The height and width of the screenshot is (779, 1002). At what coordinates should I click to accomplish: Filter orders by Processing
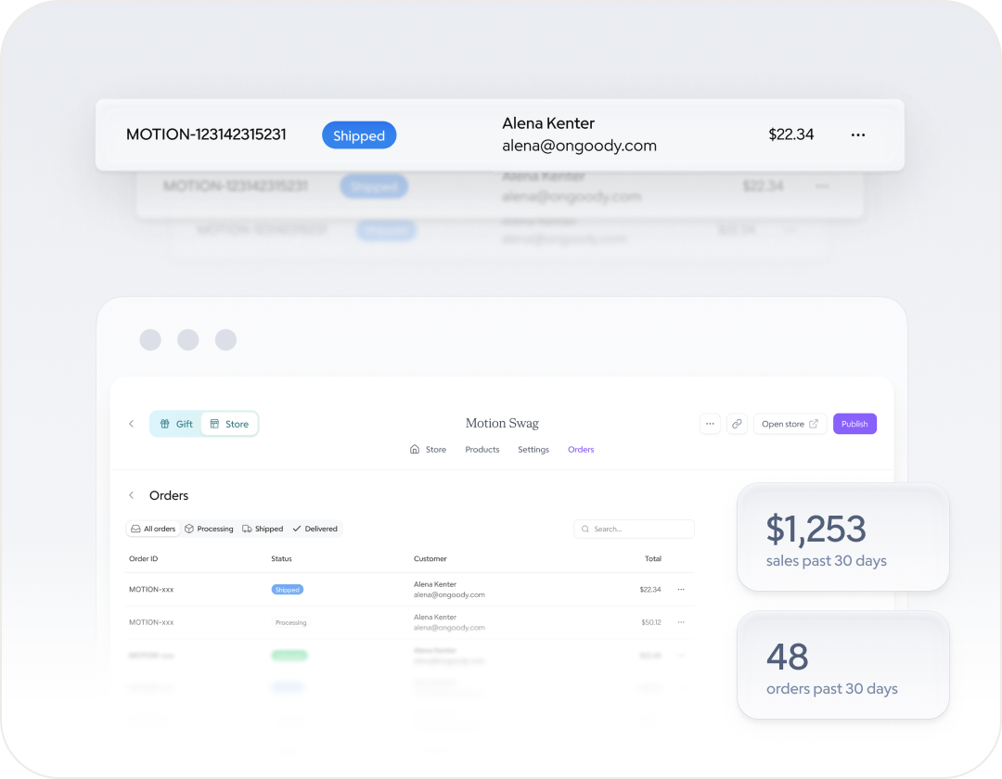(209, 529)
